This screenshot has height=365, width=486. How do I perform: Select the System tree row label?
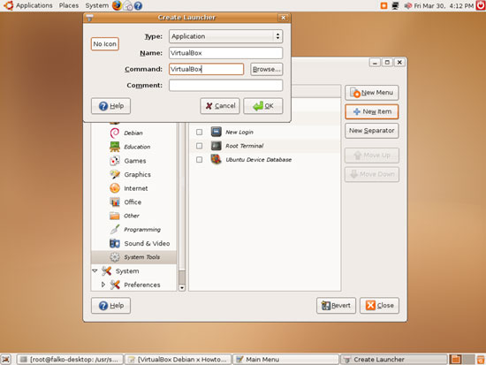[127, 271]
